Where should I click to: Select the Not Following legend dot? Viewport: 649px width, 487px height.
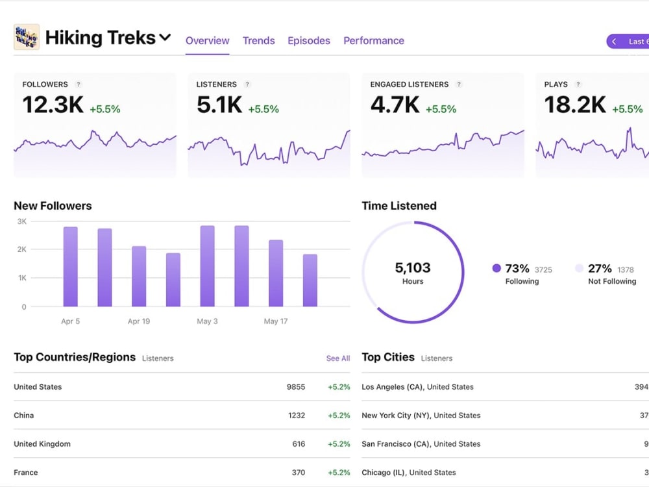(580, 268)
